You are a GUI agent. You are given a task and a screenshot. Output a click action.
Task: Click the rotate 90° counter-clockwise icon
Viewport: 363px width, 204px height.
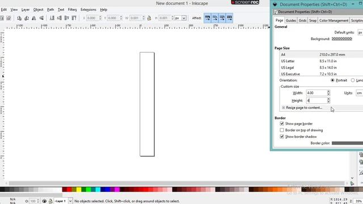point(19,18)
